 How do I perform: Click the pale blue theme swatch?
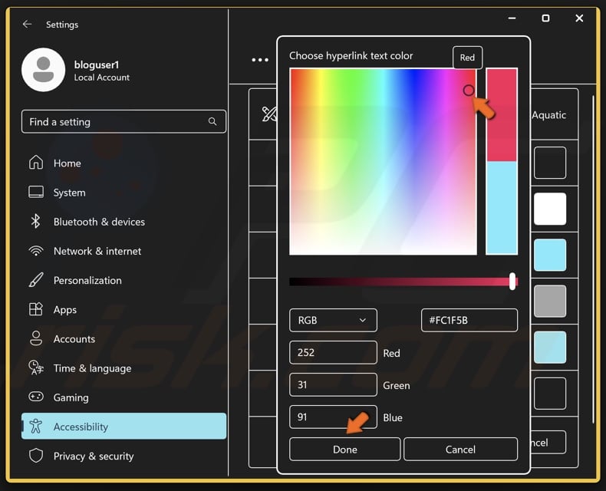pyautogui.click(x=550, y=347)
